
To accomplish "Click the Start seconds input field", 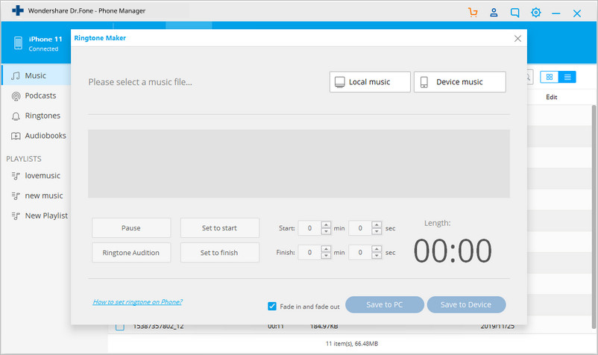I will click(360, 228).
